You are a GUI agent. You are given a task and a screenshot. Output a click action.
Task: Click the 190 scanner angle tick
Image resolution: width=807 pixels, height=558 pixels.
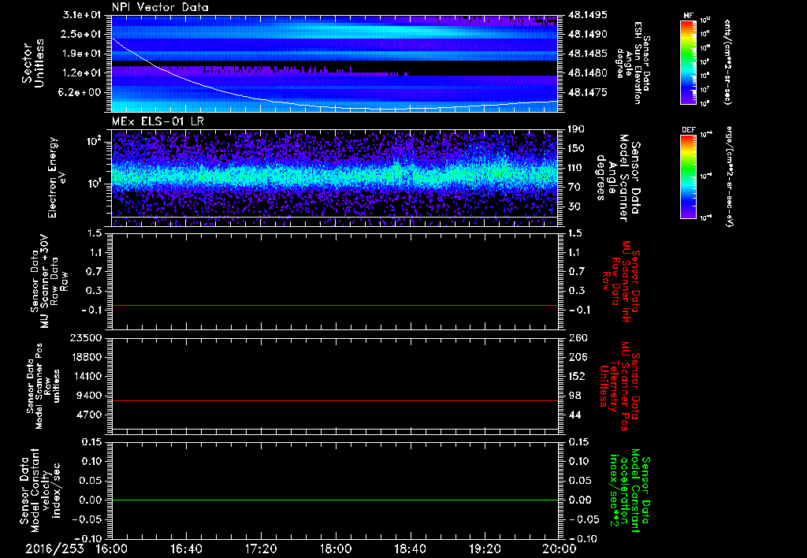tap(577, 129)
